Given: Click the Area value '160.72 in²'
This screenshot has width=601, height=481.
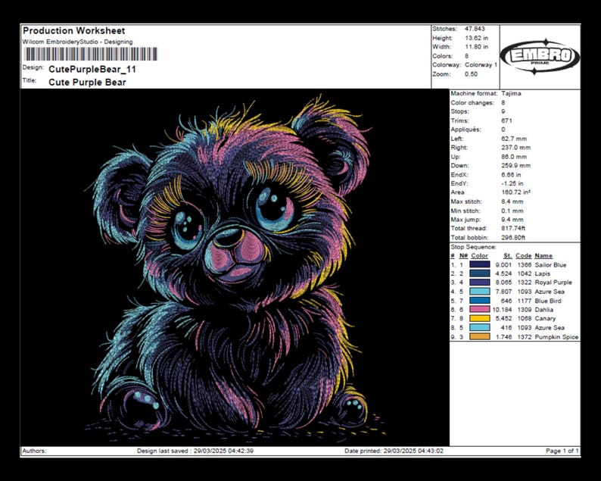Looking at the screenshot, I should click(516, 192).
